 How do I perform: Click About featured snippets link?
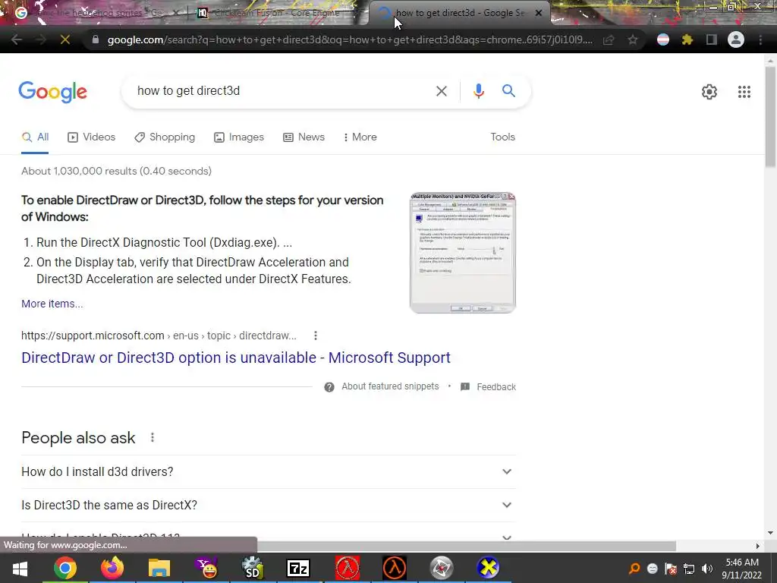tap(390, 386)
